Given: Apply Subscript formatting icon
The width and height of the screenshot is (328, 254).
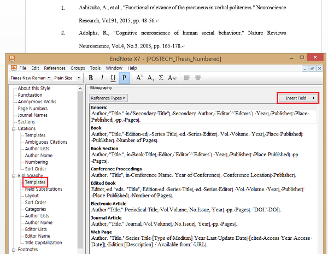Looking at the screenshot, I should 150,78.
